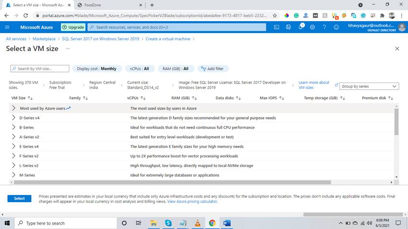
Task: Open Word from the taskbar
Action: [227, 223]
